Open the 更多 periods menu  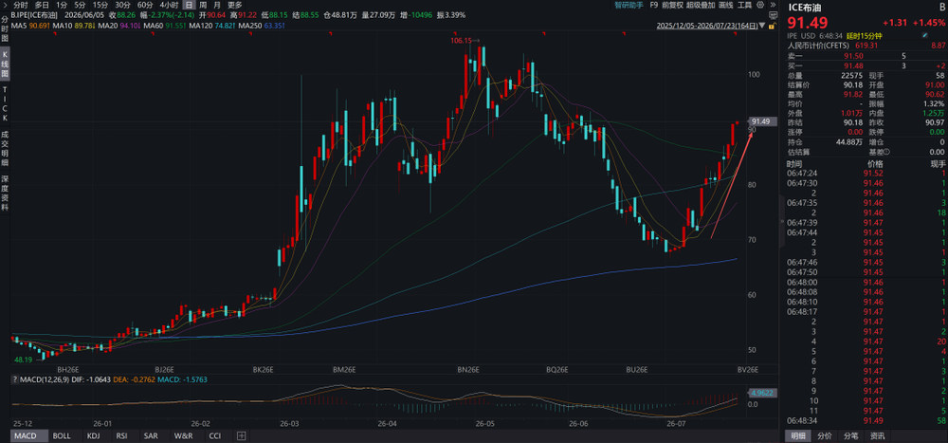pyautogui.click(x=234, y=5)
